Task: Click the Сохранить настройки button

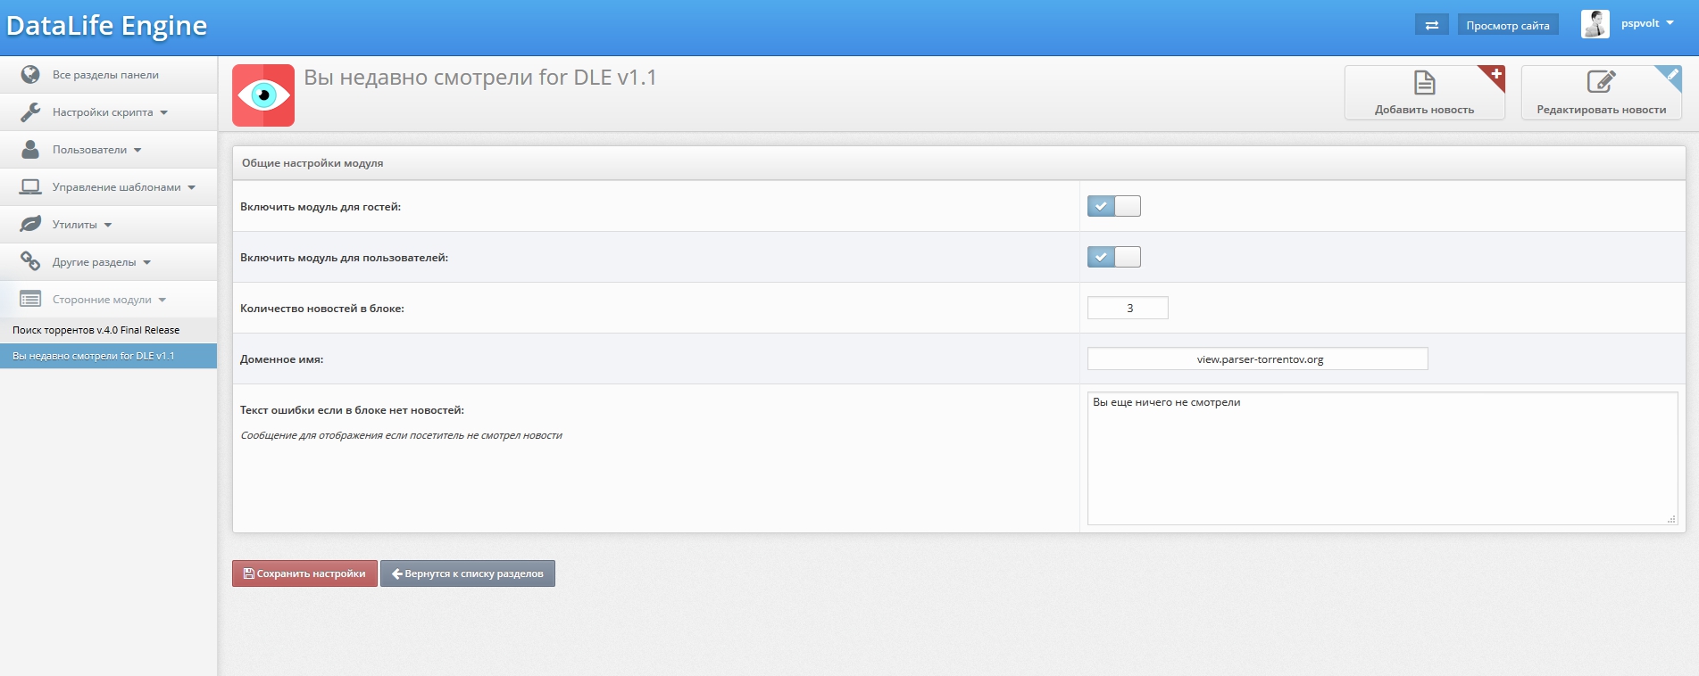Action: click(x=304, y=573)
